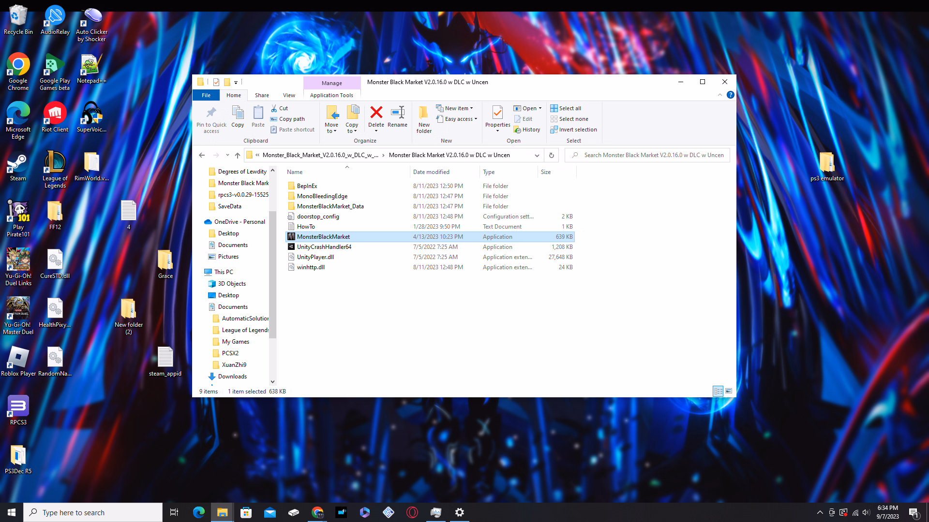Open Task View on the taskbar

(x=174, y=512)
